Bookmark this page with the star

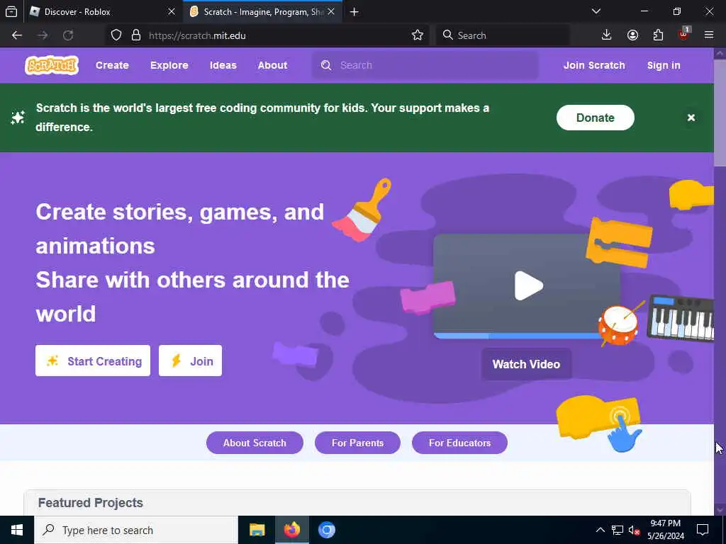pyautogui.click(x=417, y=35)
